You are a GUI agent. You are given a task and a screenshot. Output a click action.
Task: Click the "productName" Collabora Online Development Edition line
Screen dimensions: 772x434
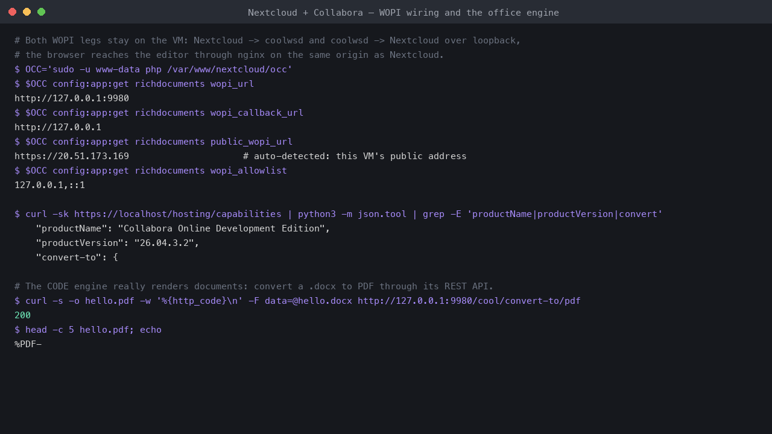point(183,228)
